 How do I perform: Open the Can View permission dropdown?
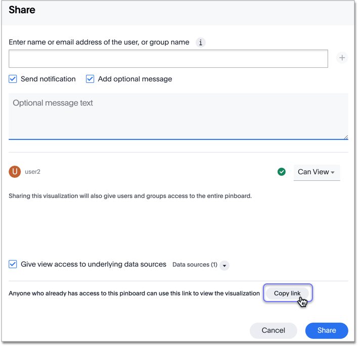pos(317,172)
